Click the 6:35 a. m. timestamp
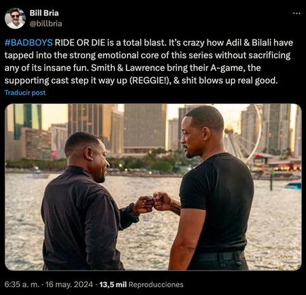The height and width of the screenshot is (295, 306). click(22, 285)
